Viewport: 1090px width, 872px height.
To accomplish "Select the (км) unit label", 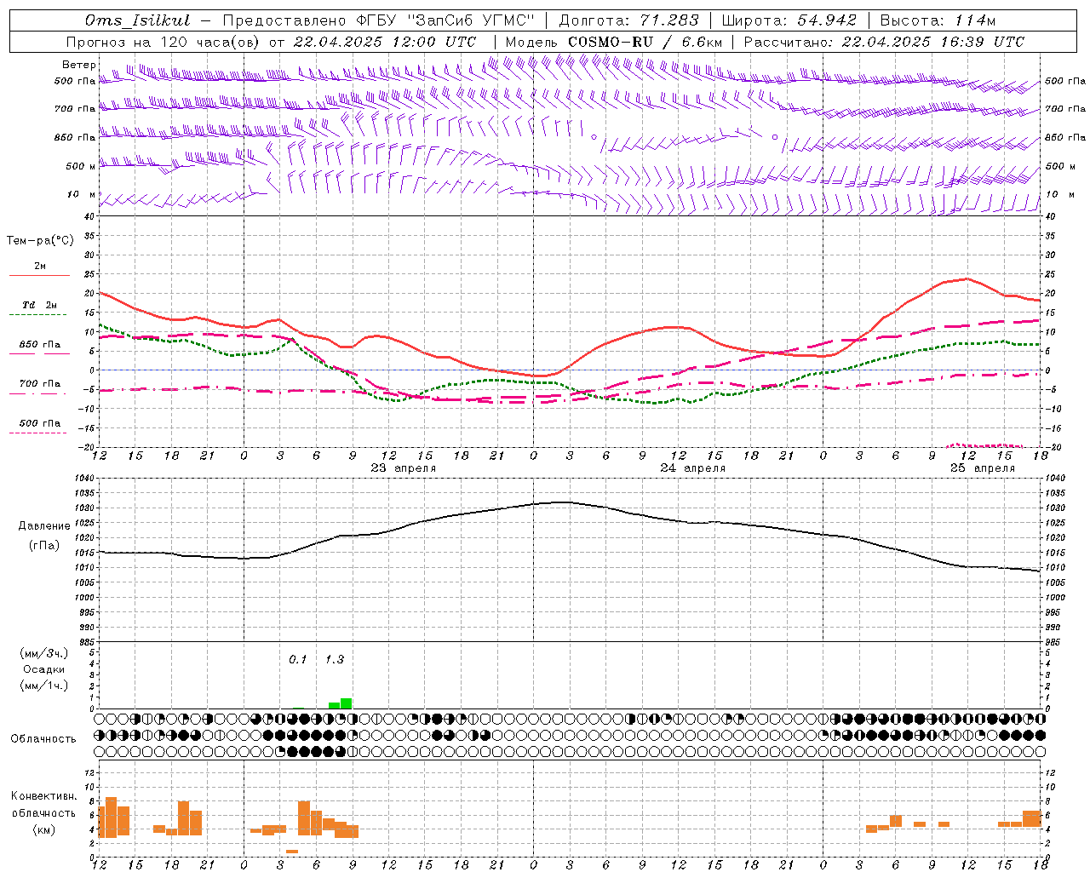I will [x=44, y=829].
